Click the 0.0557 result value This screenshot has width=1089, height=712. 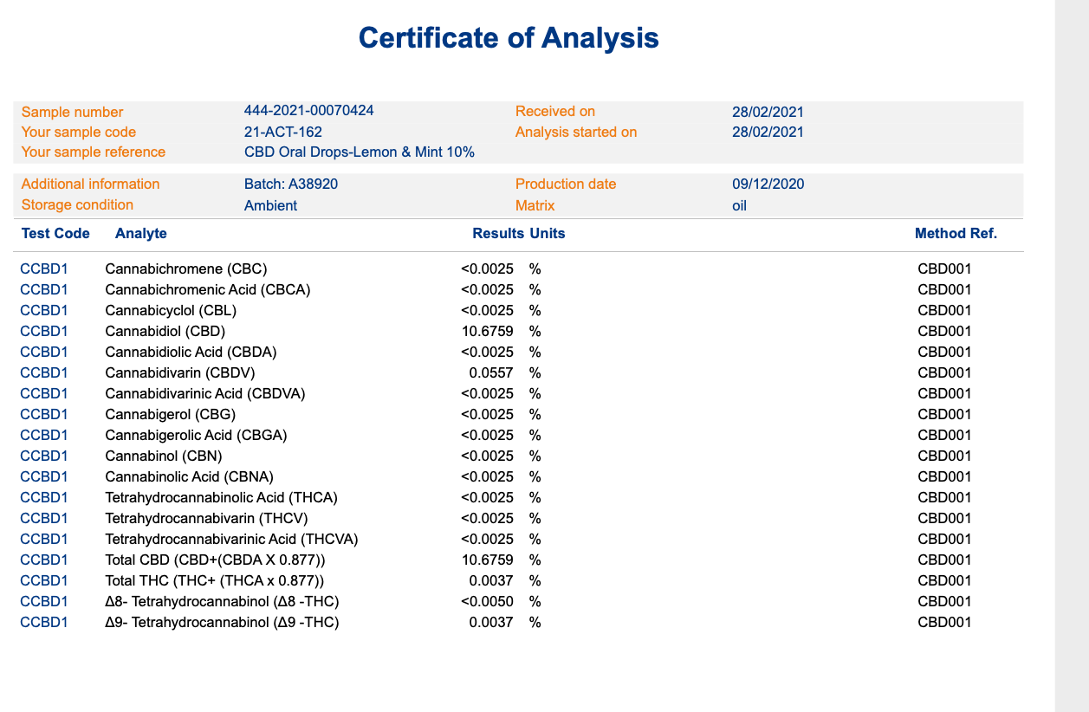click(490, 372)
